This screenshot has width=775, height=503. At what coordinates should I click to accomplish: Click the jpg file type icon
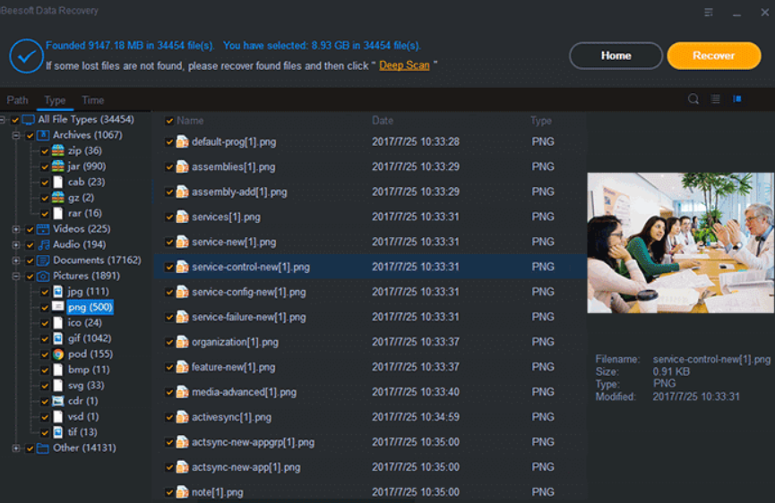(x=58, y=292)
